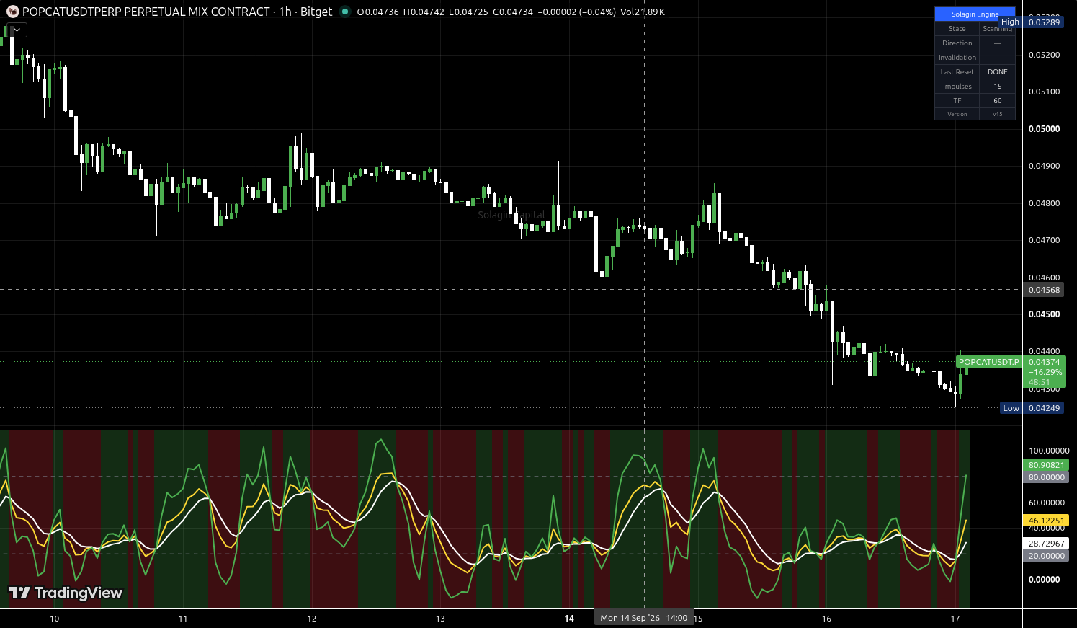This screenshot has height=628, width=1077.
Task: Click the Solagin Engine table header
Action: (x=975, y=14)
